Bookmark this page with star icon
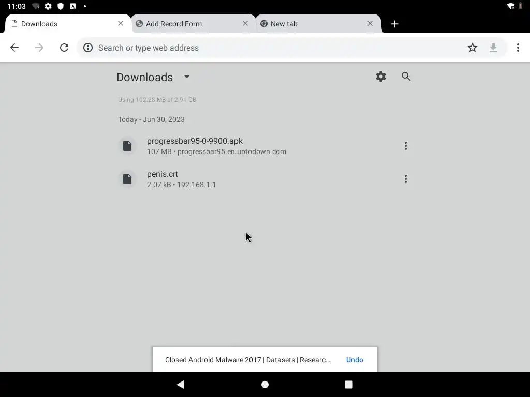 click(472, 48)
